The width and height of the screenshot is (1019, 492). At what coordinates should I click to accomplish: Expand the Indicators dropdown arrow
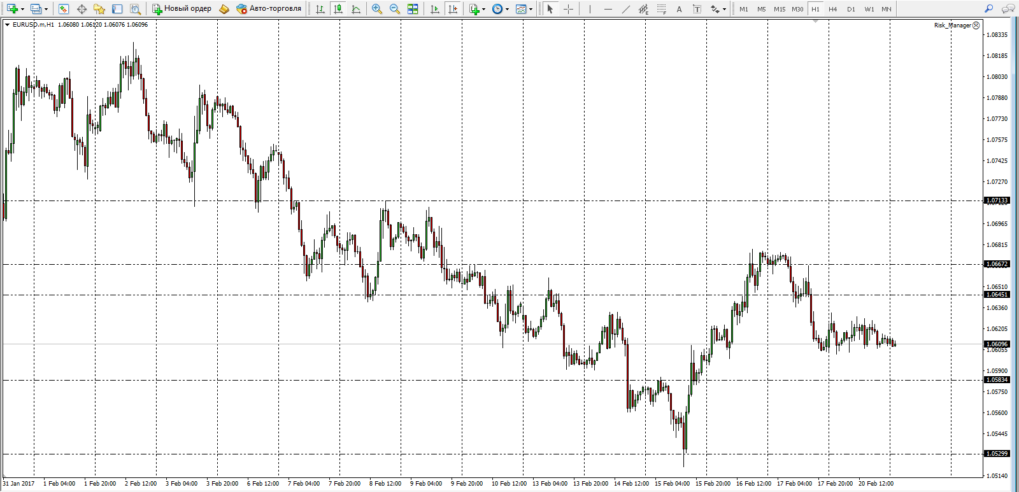[484, 10]
